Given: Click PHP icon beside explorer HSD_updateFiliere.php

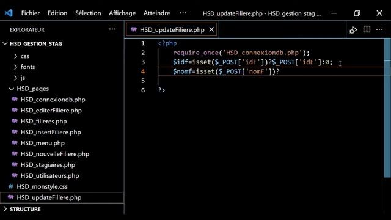Looking at the screenshot, I should coord(11,197).
